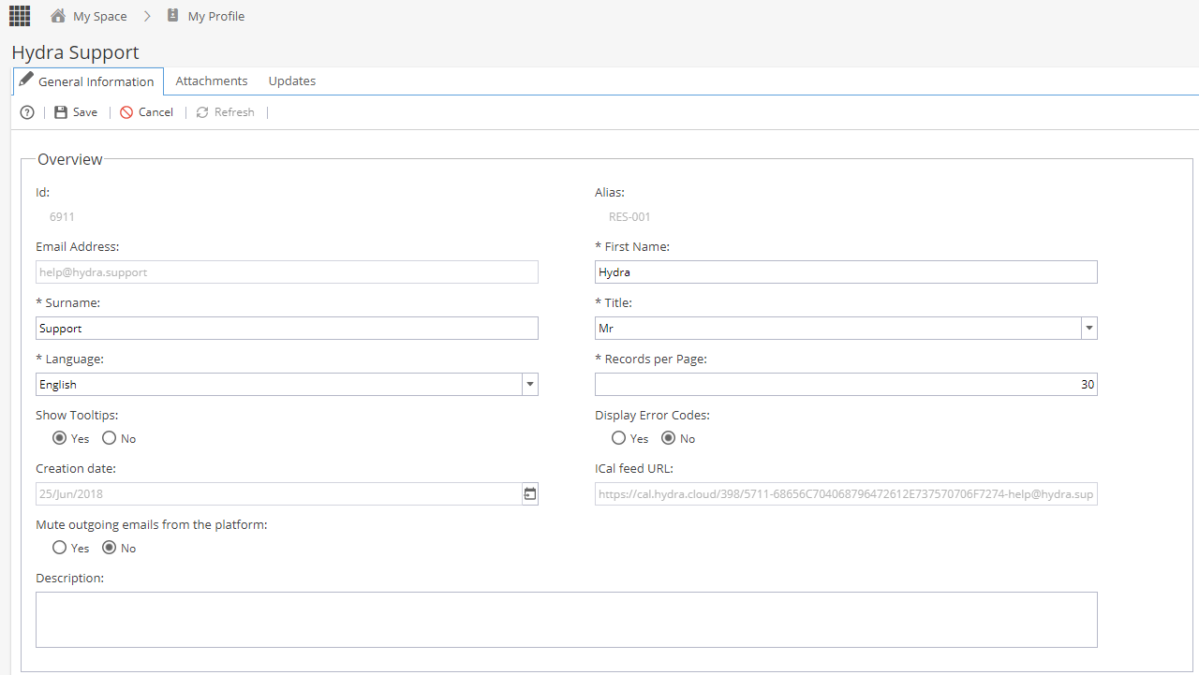The width and height of the screenshot is (1199, 675).
Task: Click the Refresh arrows icon
Action: [202, 112]
